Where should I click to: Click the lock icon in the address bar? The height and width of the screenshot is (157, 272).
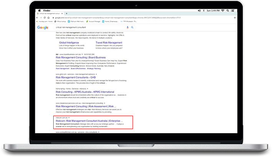pyautogui.click(x=53, y=18)
